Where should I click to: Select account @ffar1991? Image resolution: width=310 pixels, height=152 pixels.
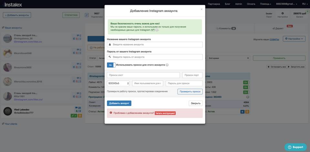42,96
